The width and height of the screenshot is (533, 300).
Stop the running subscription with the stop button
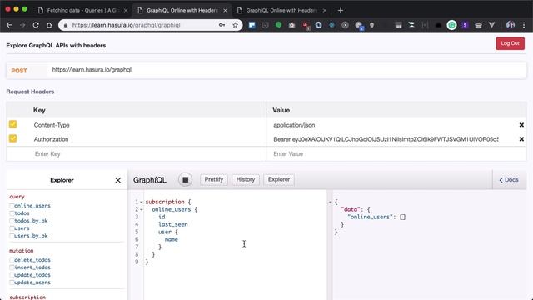tap(185, 180)
